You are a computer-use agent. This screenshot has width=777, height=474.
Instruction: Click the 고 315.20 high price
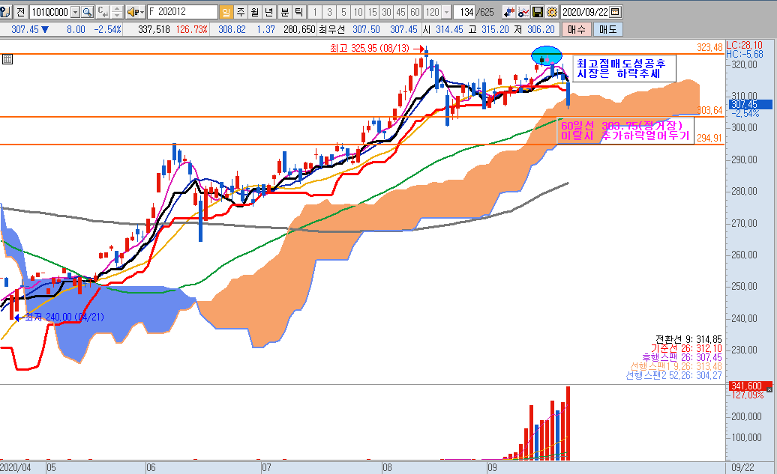click(488, 30)
